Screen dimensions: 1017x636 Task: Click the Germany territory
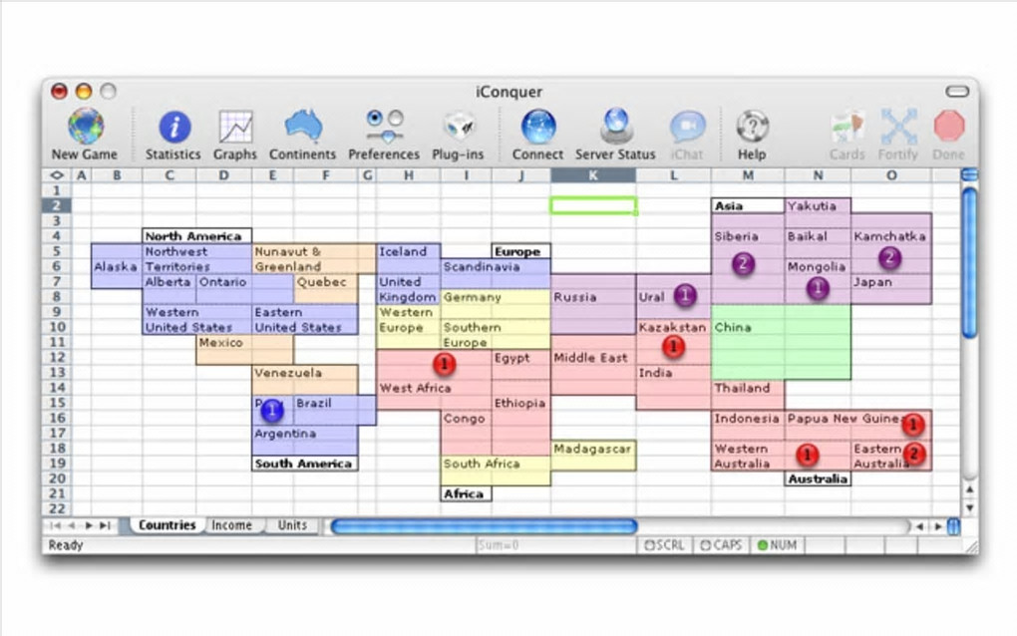coord(496,304)
